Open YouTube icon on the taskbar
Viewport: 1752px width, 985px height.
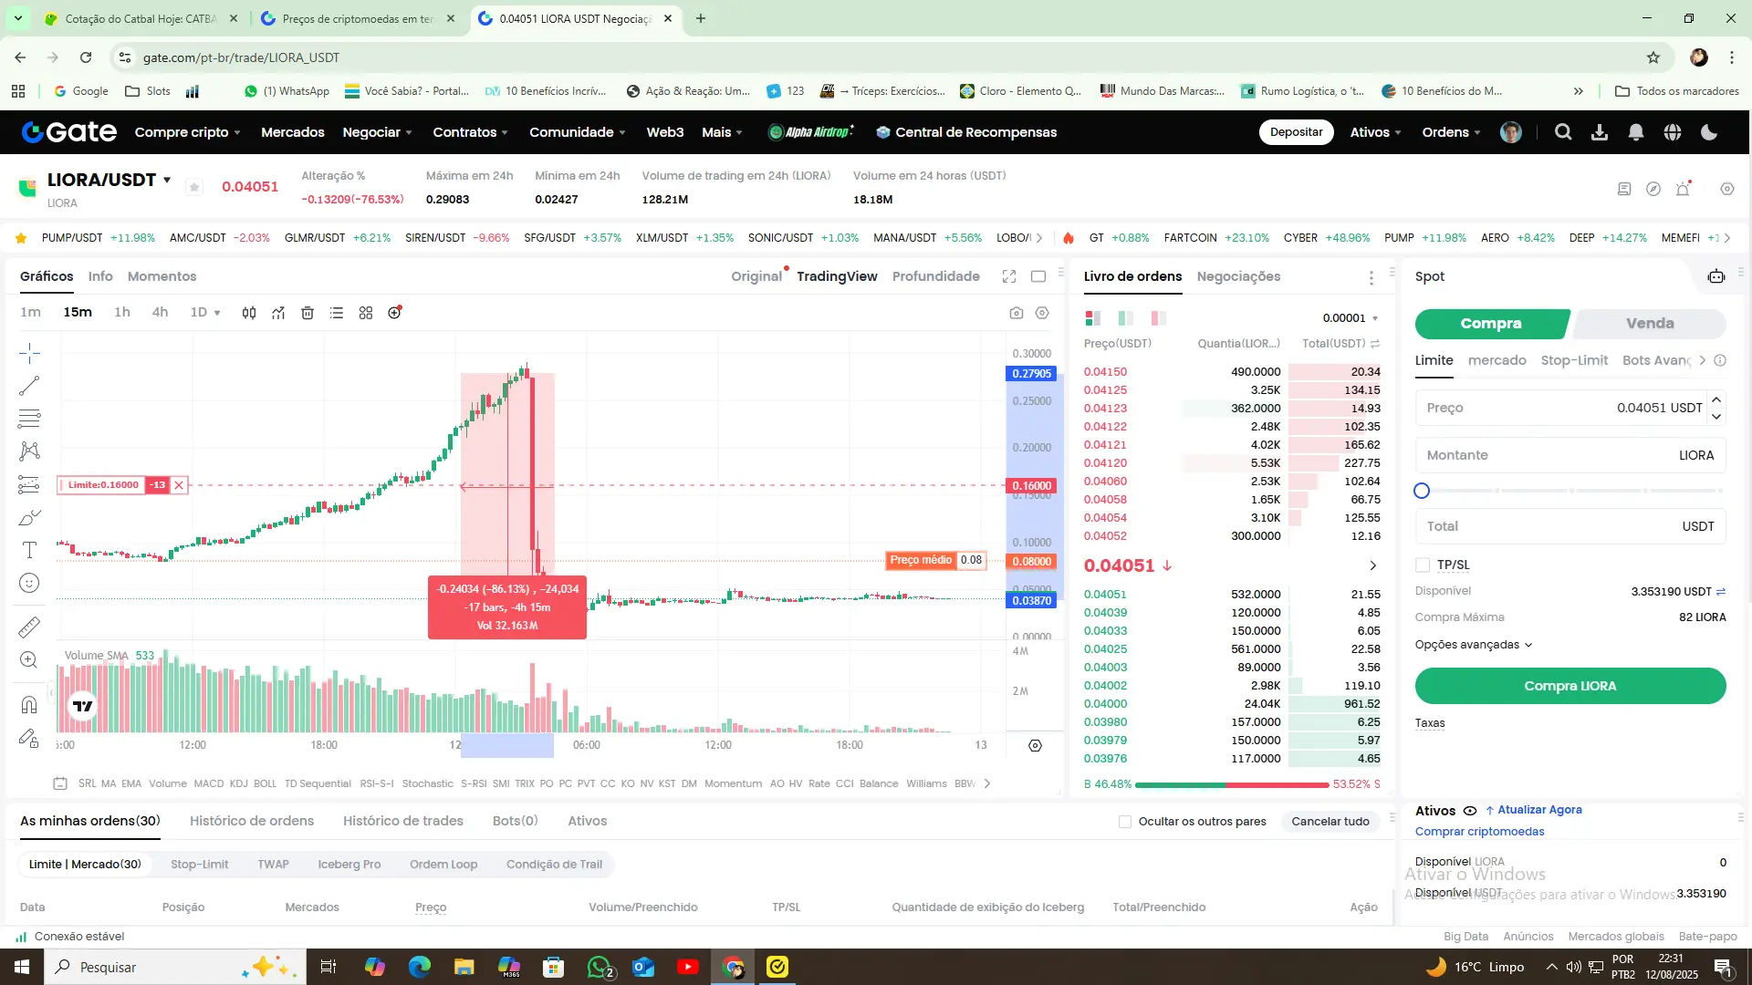[688, 967]
